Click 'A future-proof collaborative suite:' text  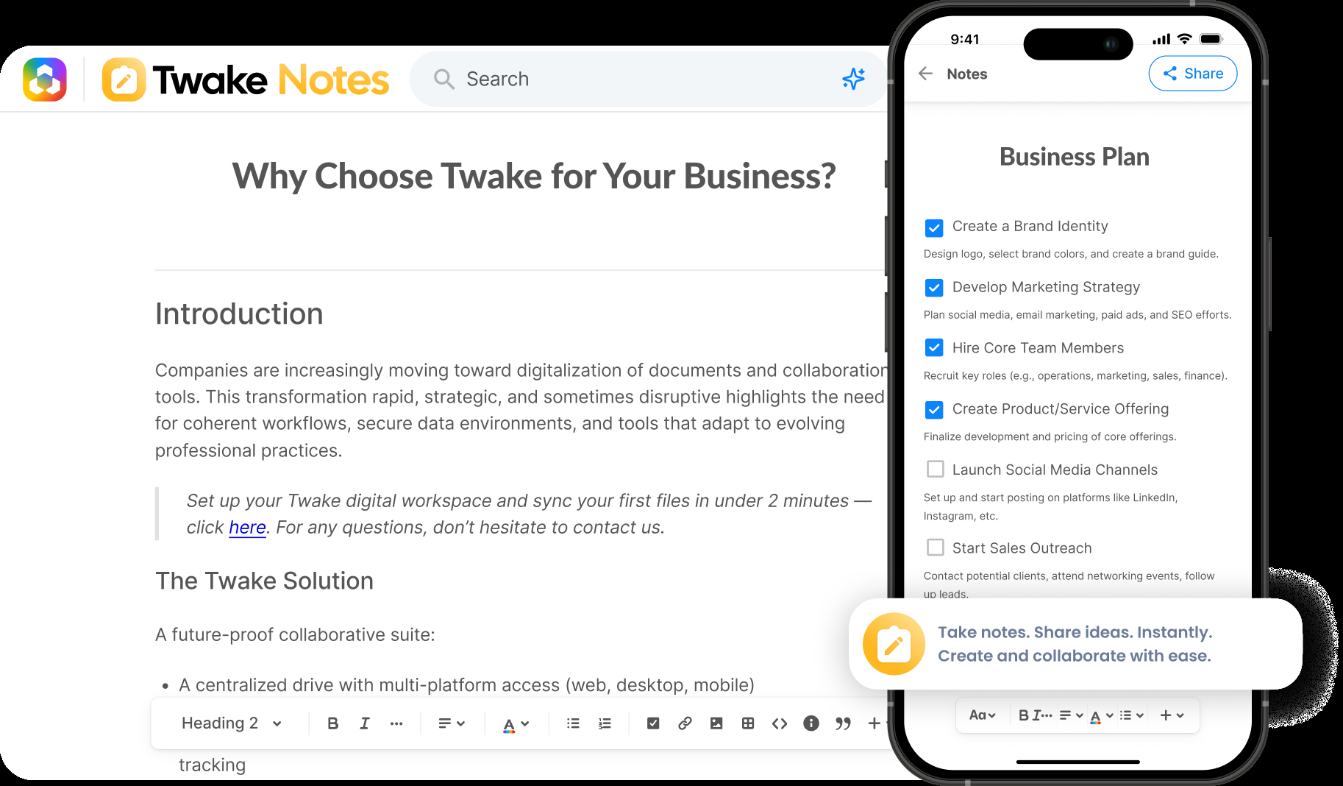295,635
